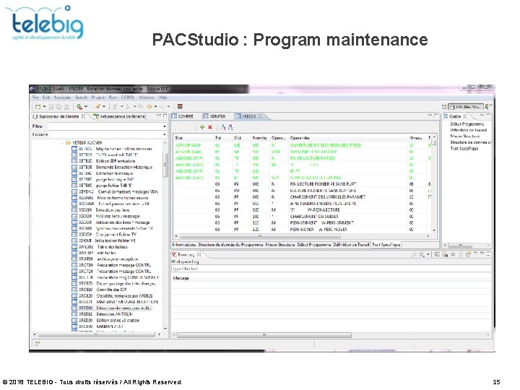Click the pencil search toolbar icon
Viewport: 520px width, 390px height.
(97, 107)
